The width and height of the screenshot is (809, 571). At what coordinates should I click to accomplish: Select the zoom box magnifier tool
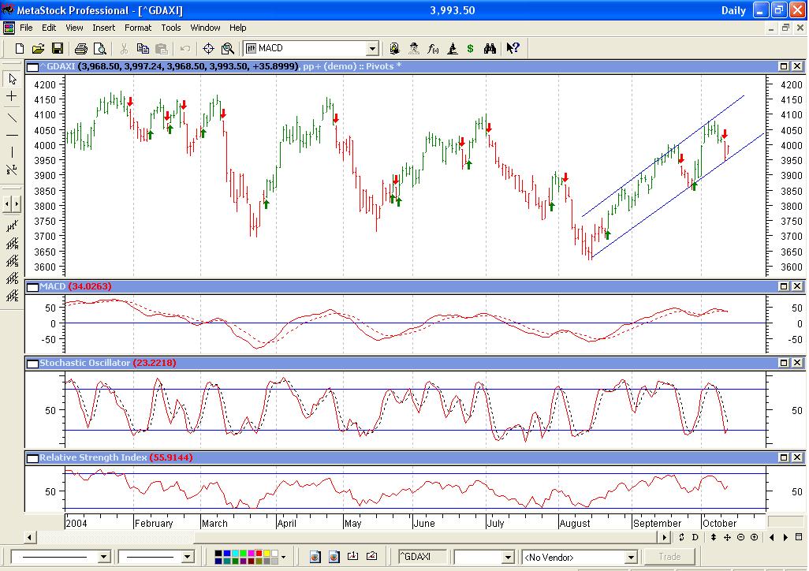[228, 49]
